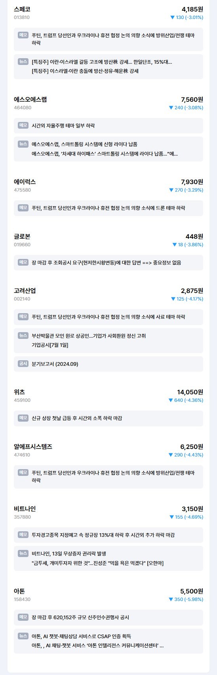Image resolution: width=217 pixels, height=675 pixels.
Task: Open the 고려산업 stock name
Action: (25, 291)
